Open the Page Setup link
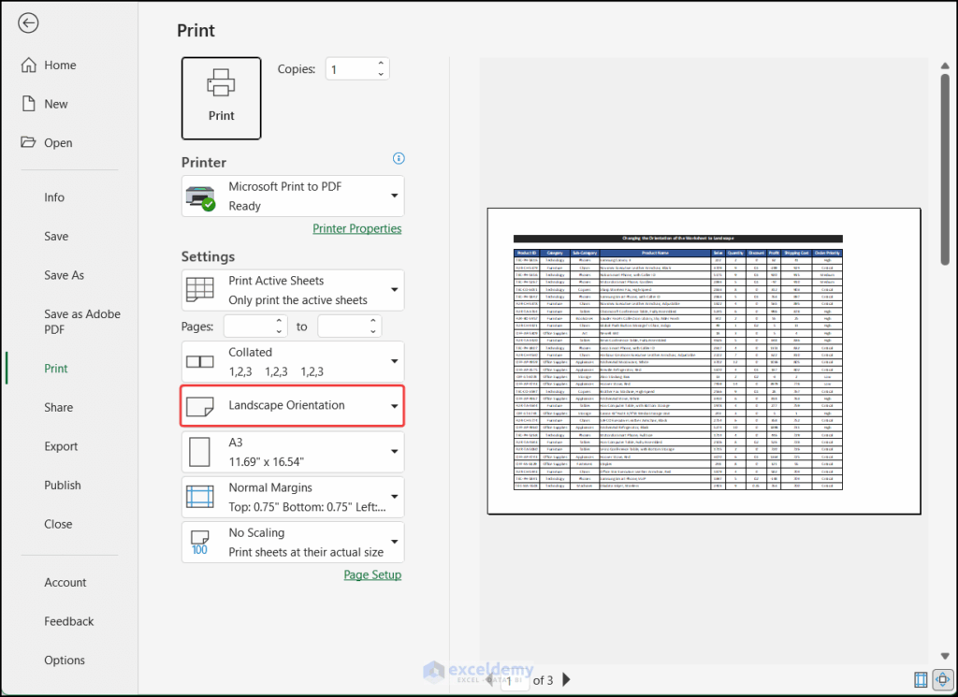Image resolution: width=958 pixels, height=697 pixels. tap(372, 574)
